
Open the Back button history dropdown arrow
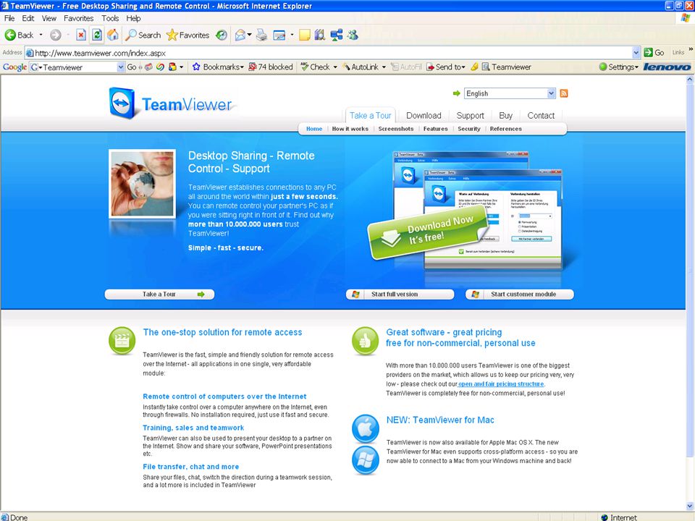click(x=41, y=35)
